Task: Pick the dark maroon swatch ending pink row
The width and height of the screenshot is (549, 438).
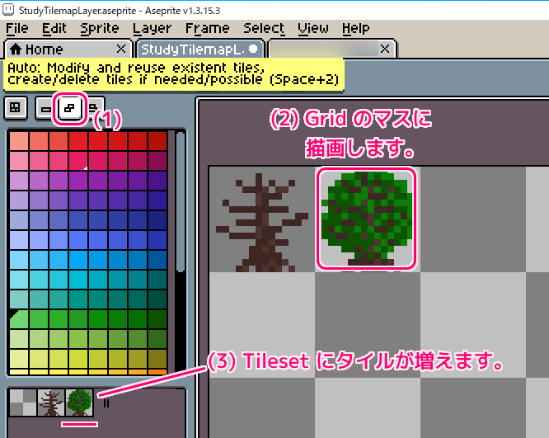Action: 157,161
